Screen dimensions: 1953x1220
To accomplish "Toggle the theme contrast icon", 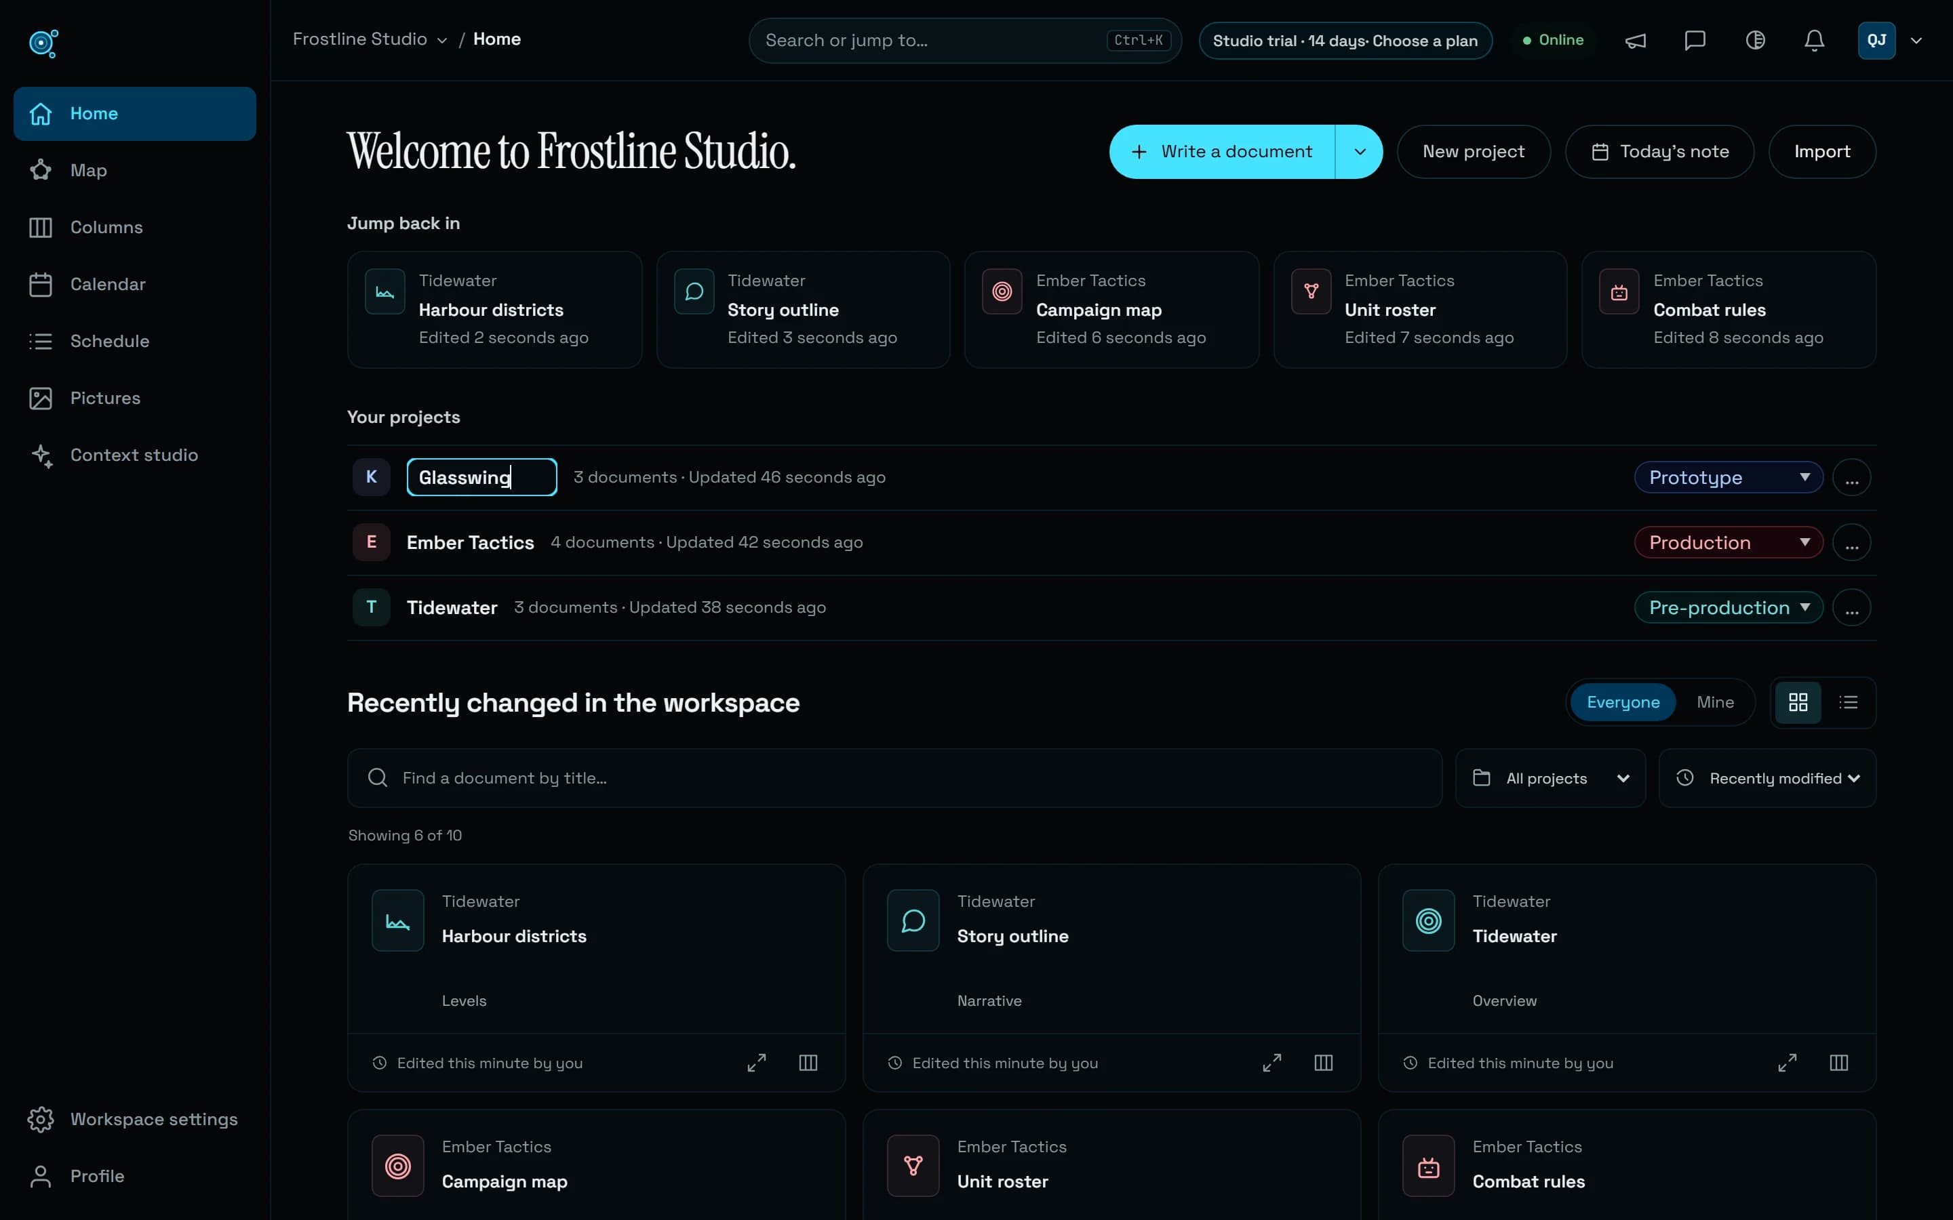I will tap(1755, 41).
